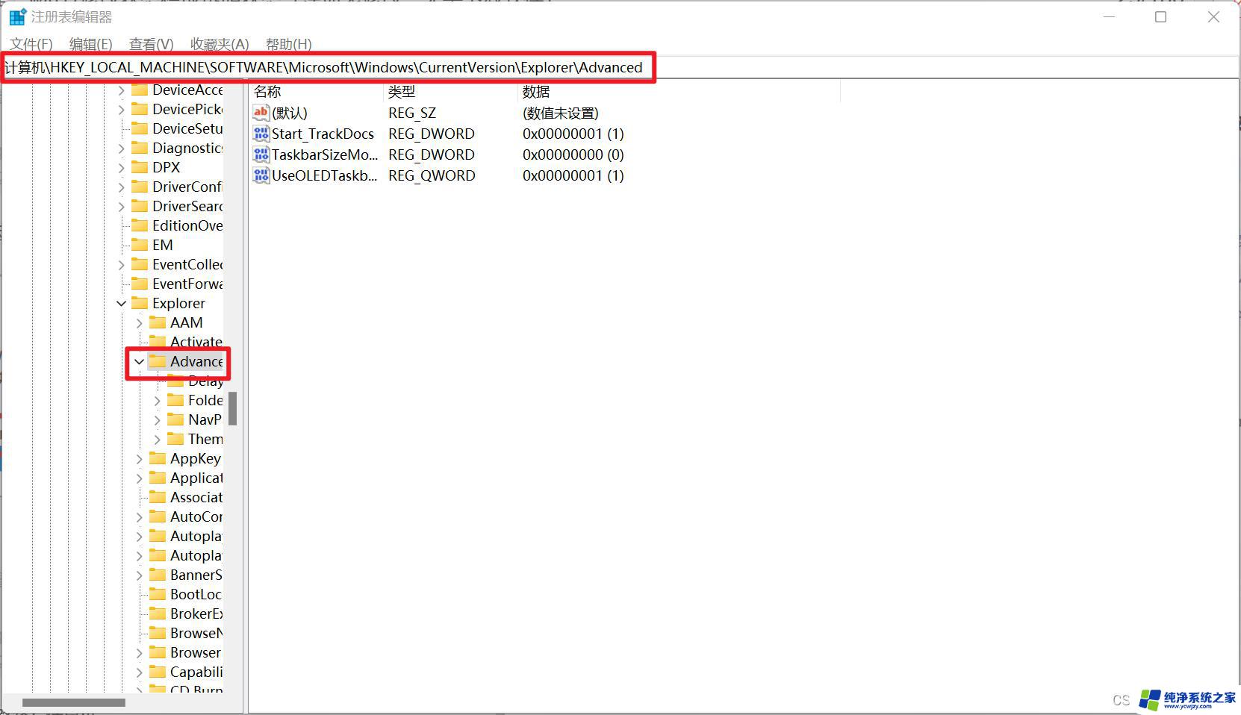Select the BootLoc folder icon

point(158,594)
